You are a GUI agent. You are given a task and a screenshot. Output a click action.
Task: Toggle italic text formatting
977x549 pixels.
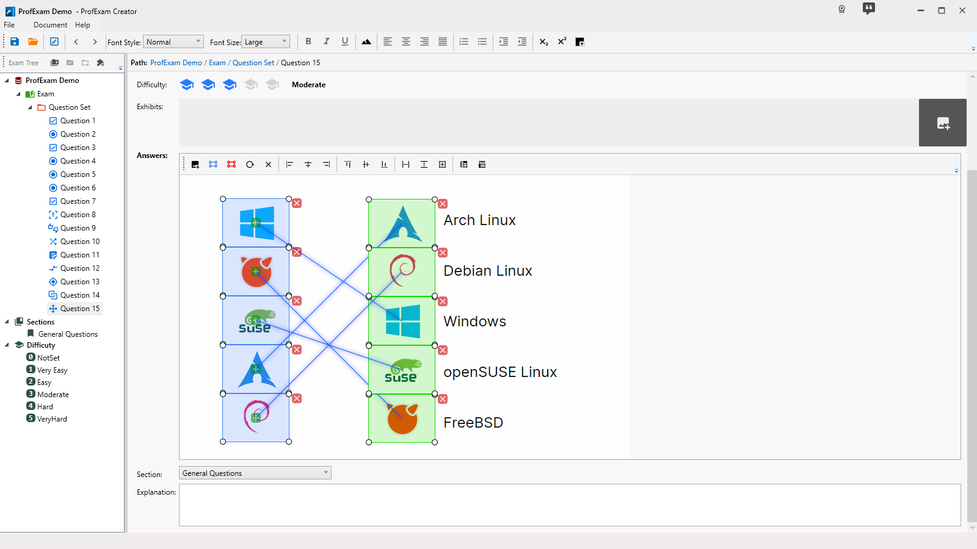coord(327,41)
